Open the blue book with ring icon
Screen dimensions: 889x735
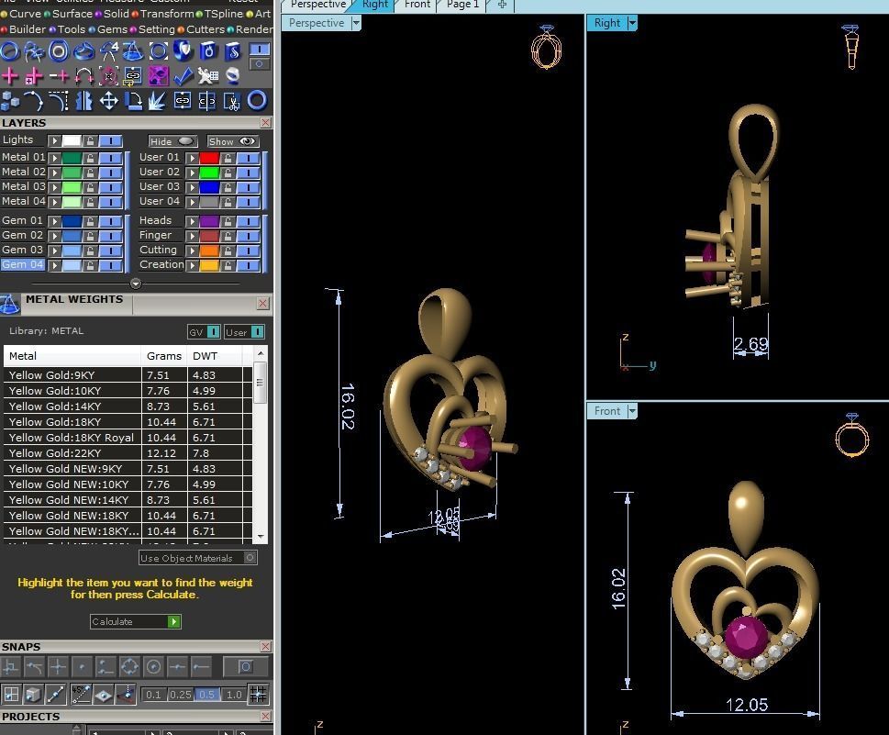[207, 51]
